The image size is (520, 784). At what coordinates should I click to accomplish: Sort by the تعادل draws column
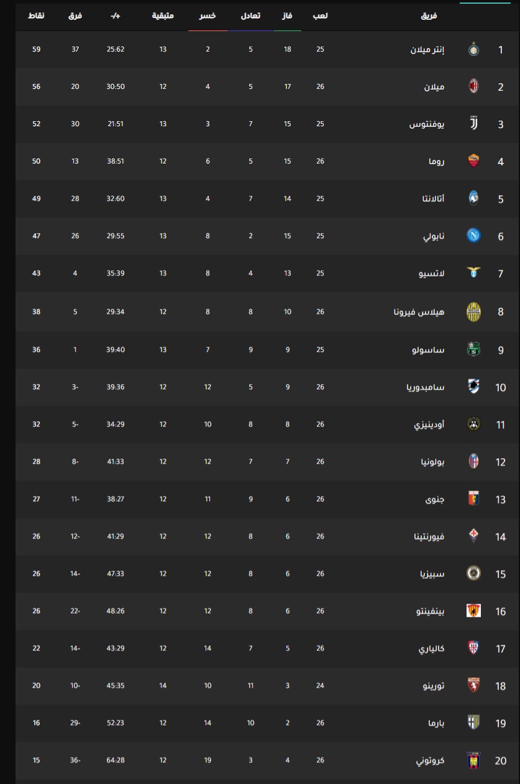tap(250, 15)
